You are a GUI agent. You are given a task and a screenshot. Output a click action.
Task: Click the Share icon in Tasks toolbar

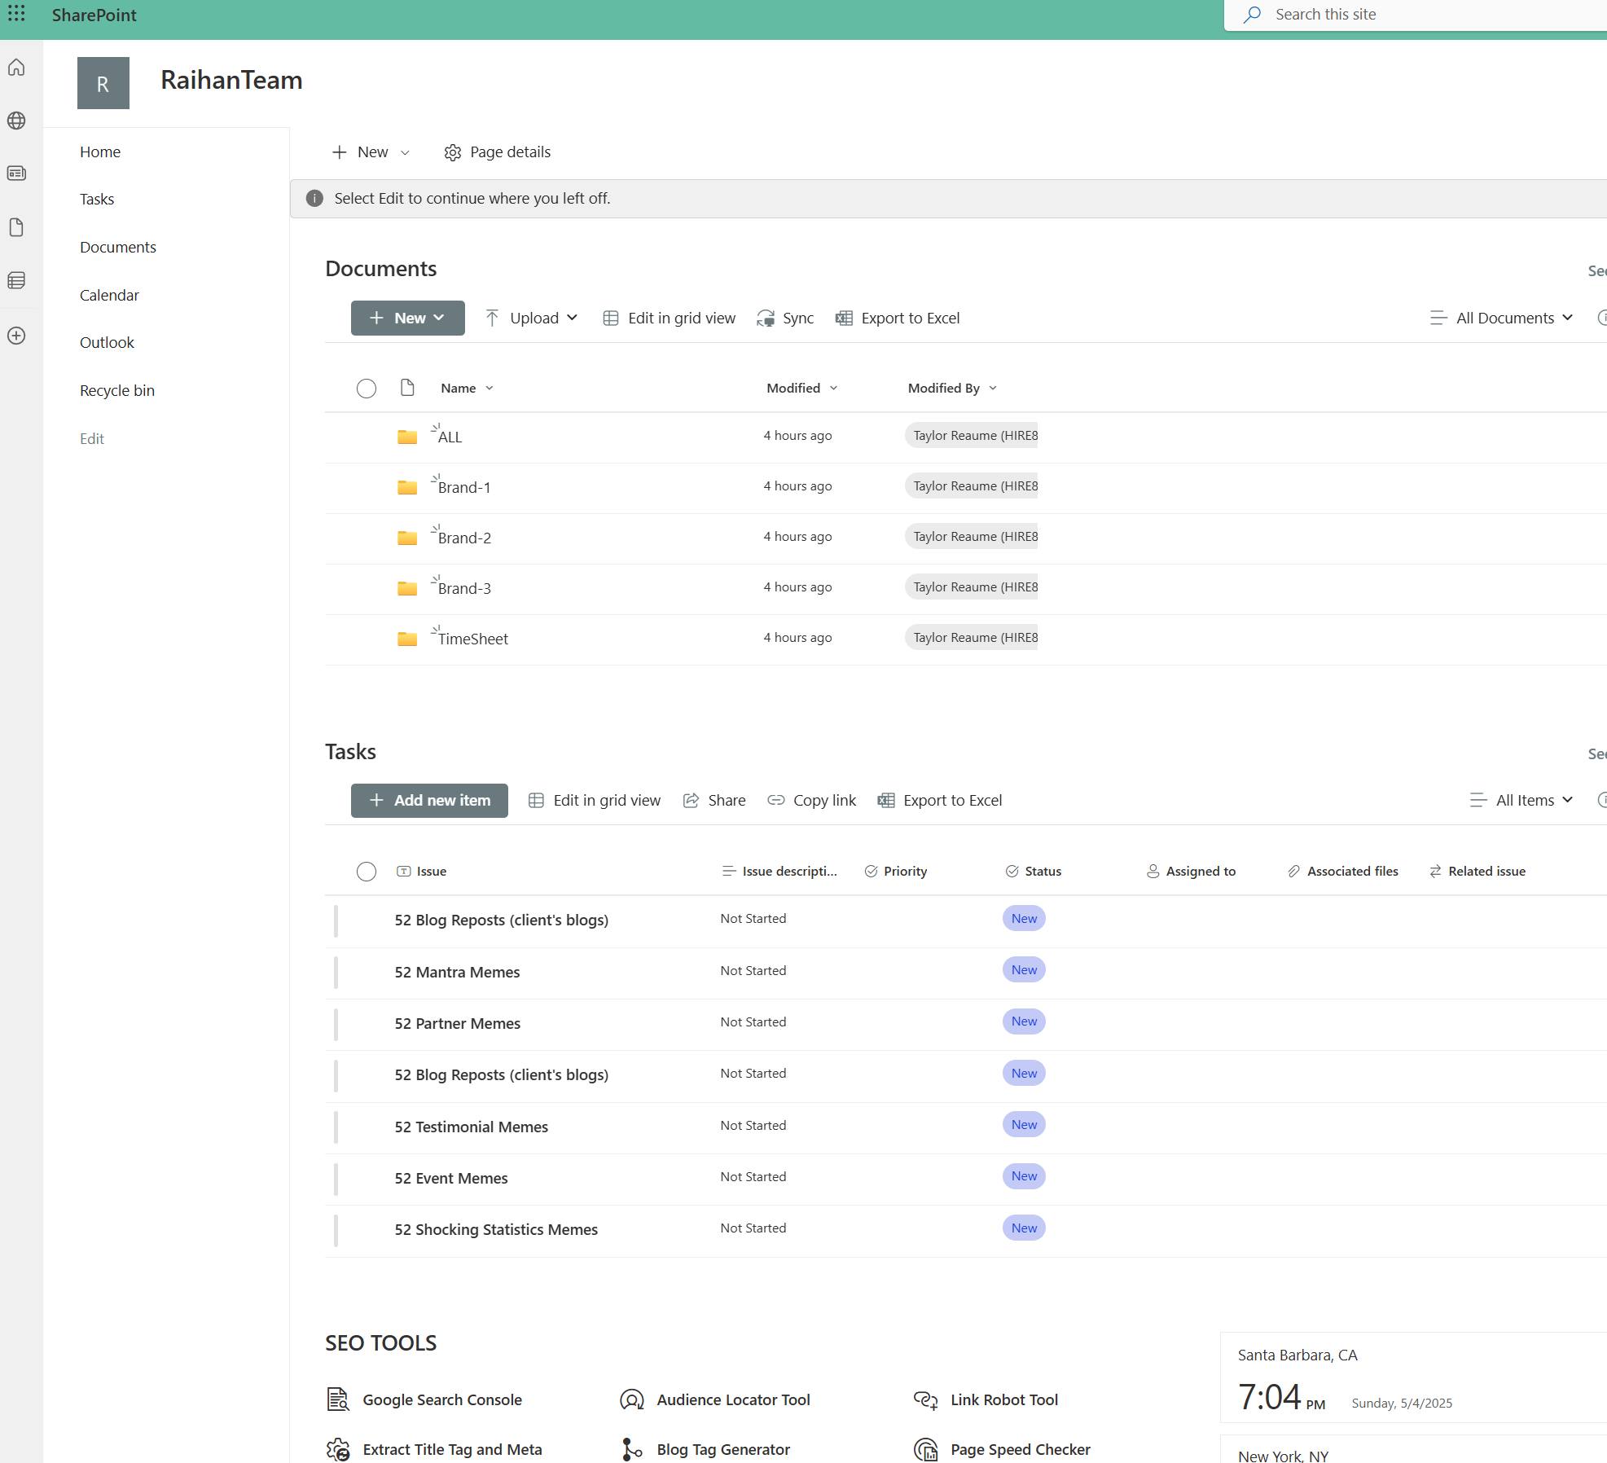click(x=691, y=801)
